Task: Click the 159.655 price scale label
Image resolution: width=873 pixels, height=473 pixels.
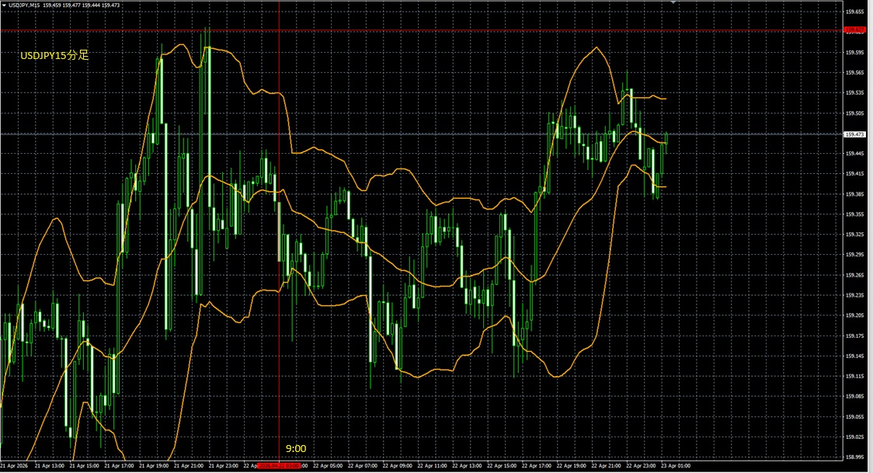Action: pos(854,12)
